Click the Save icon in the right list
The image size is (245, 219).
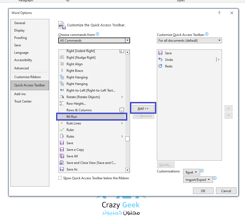point(160,53)
